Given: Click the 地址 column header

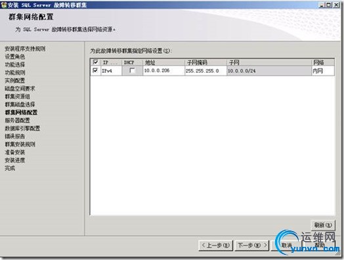Looking at the screenshot, I should click(x=163, y=62).
